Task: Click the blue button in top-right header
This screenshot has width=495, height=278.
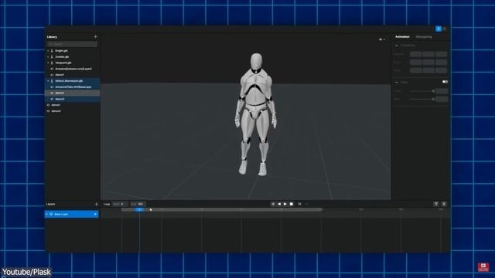Action: 439,29
